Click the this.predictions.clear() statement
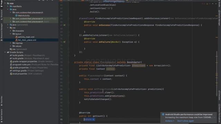Image resolution: width=221 pixels, height=124 pixels. click(x=99, y=93)
